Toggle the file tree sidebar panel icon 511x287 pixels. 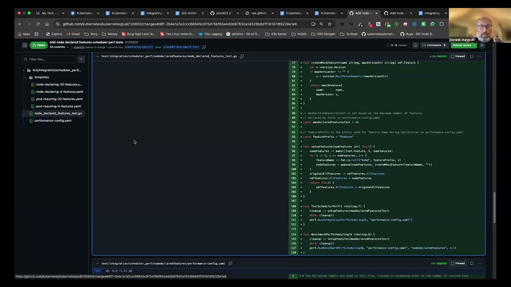[x=24, y=45]
